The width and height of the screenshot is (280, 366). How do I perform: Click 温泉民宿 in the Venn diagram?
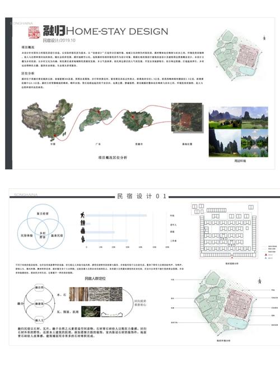pyautogui.click(x=57, y=235)
